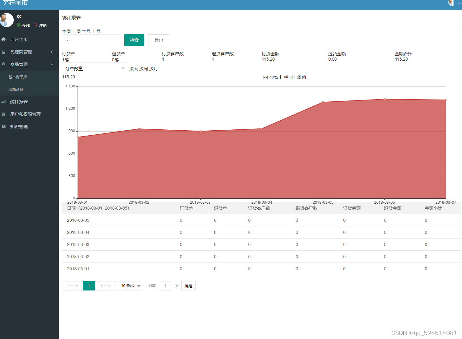Switch chart grouping to 按月
Viewport: 462px width, 339px height.
pyautogui.click(x=154, y=69)
